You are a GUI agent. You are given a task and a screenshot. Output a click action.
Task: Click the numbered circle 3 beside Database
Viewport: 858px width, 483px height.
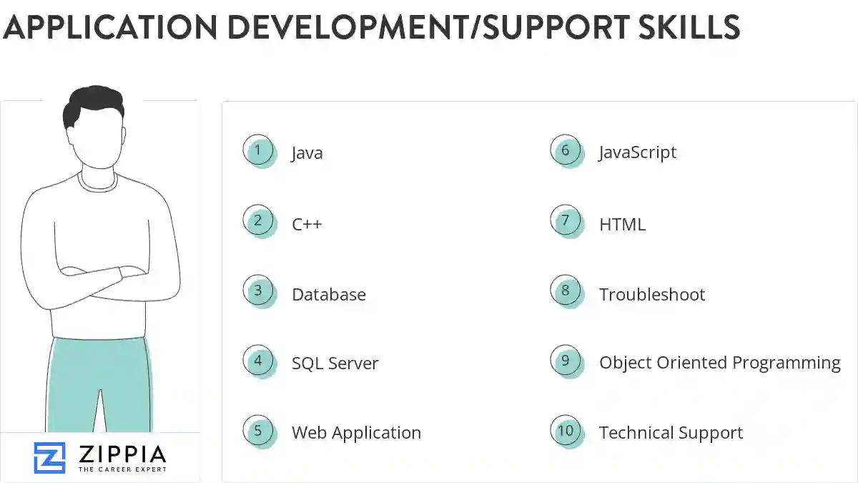pos(259,291)
